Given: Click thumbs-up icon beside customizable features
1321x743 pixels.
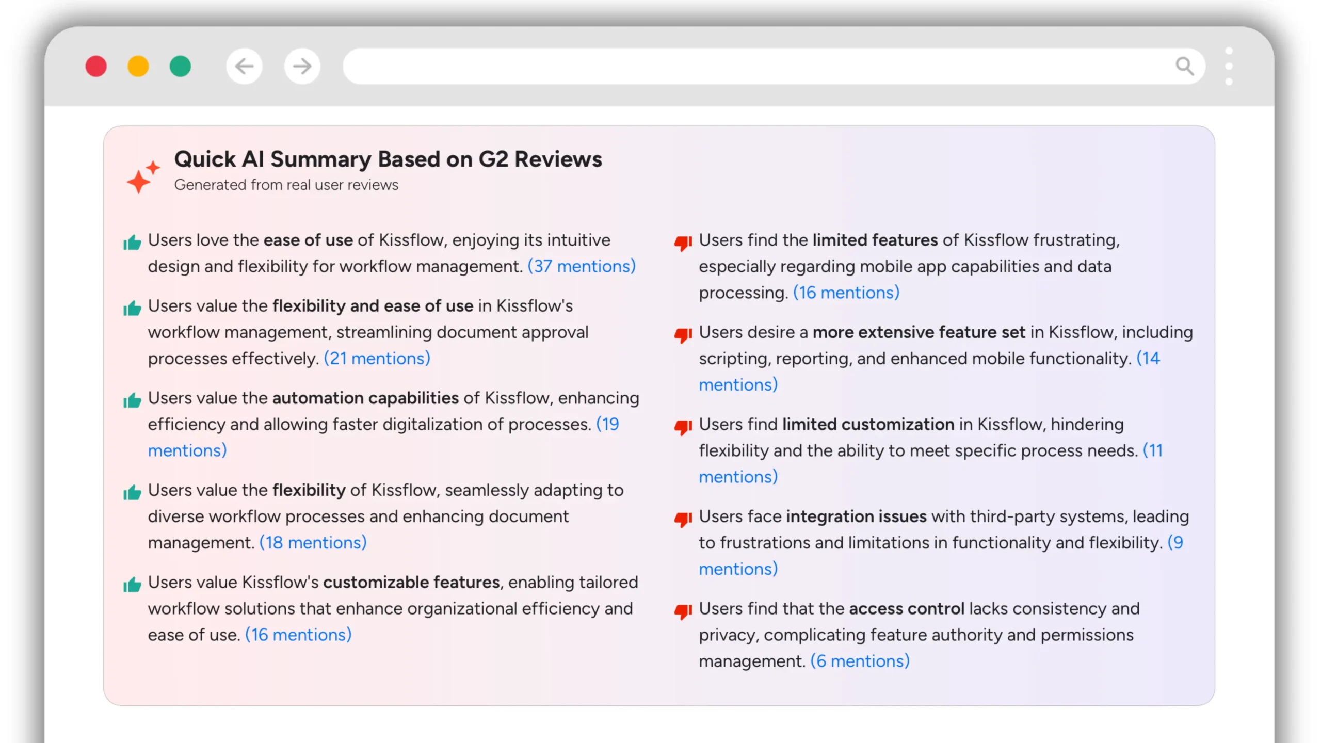Looking at the screenshot, I should pos(132,584).
